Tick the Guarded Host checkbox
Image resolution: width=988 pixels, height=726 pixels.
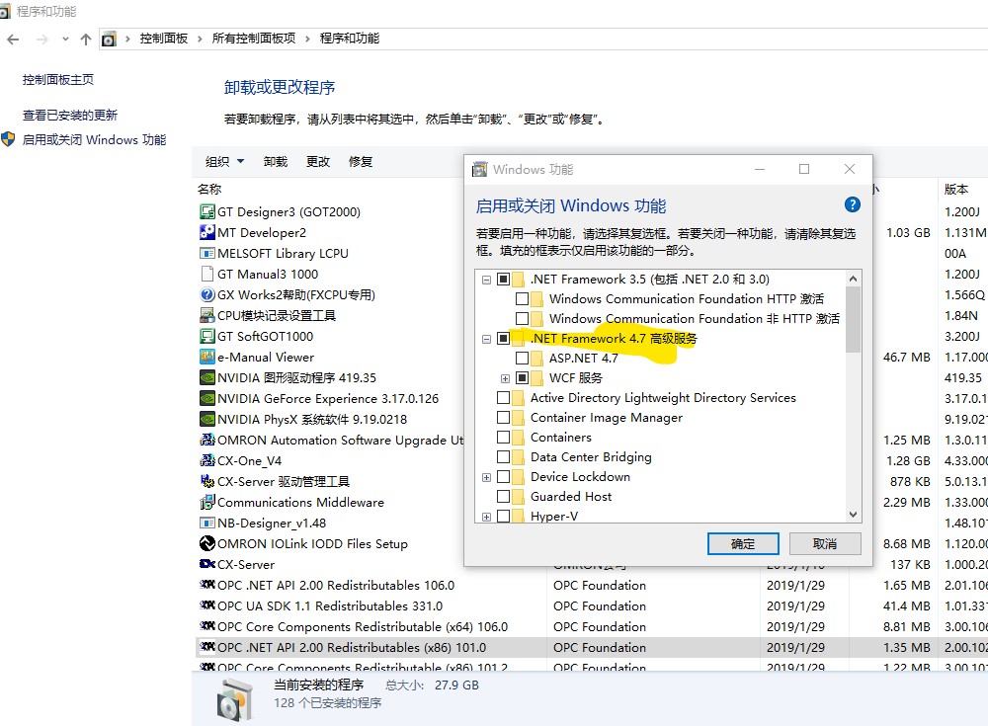tap(504, 496)
